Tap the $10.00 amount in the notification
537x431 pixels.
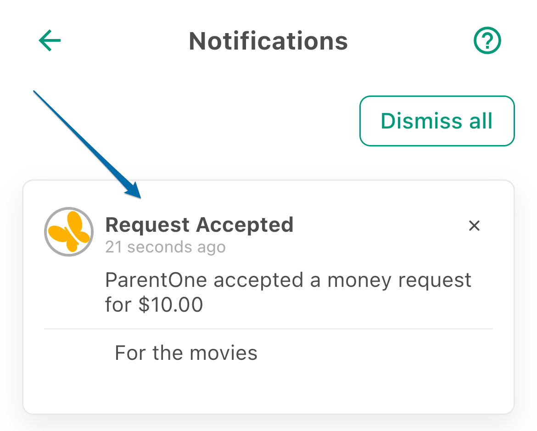tap(171, 304)
